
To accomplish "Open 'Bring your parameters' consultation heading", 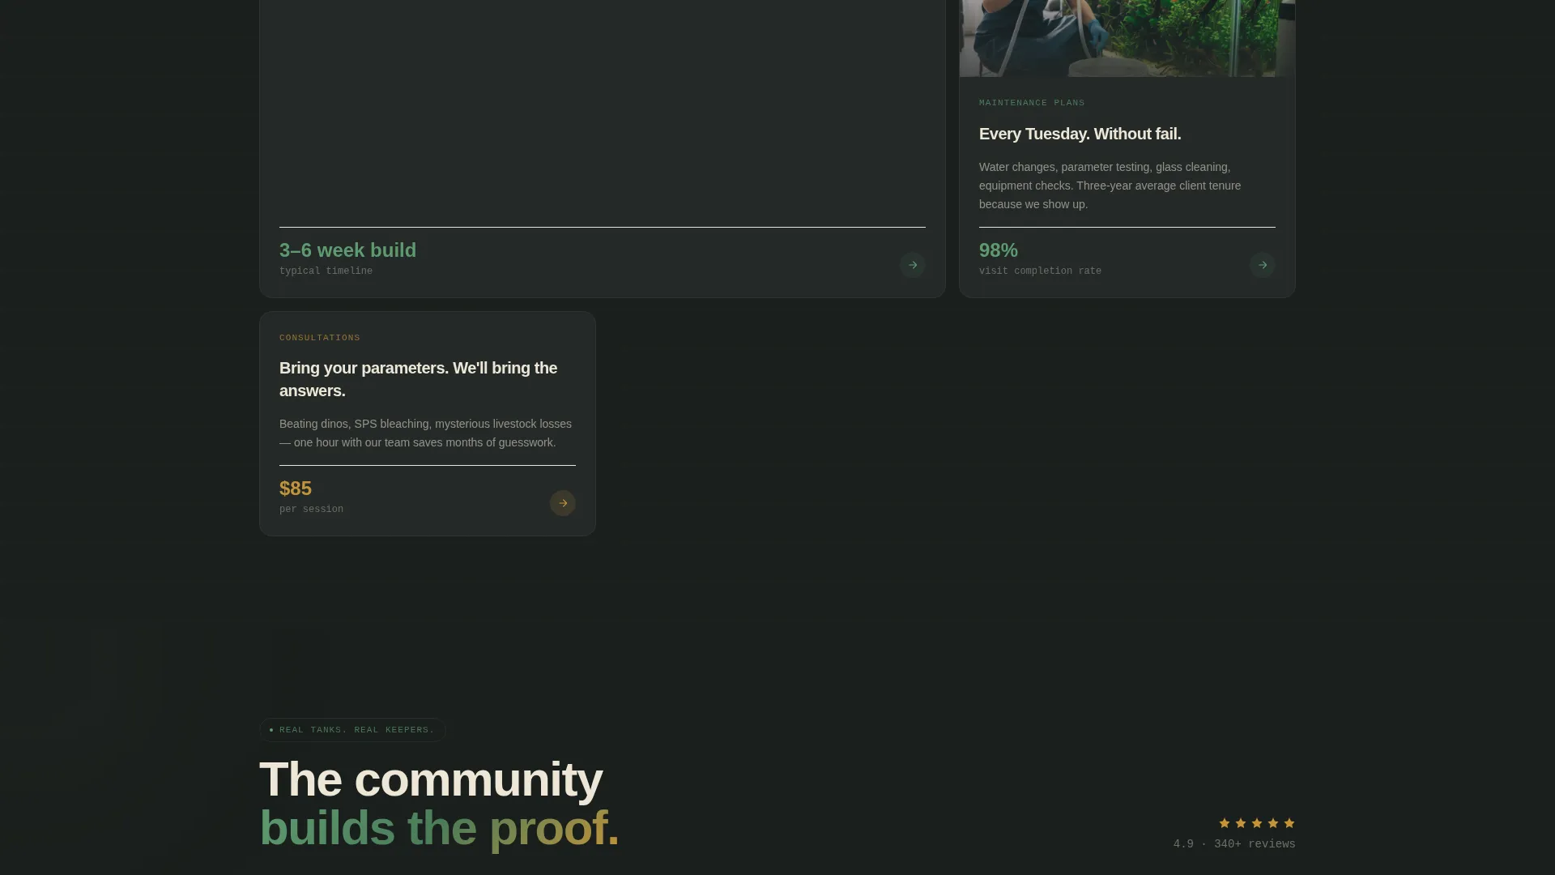I will [x=418, y=379].
